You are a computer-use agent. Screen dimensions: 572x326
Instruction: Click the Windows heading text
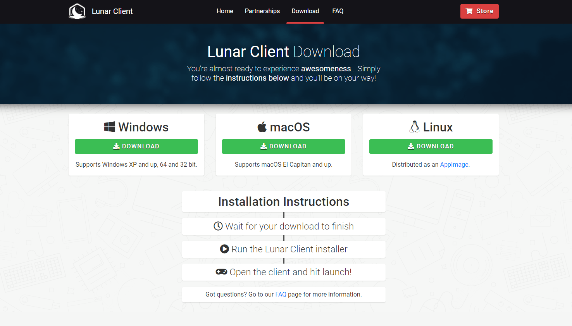coord(143,127)
